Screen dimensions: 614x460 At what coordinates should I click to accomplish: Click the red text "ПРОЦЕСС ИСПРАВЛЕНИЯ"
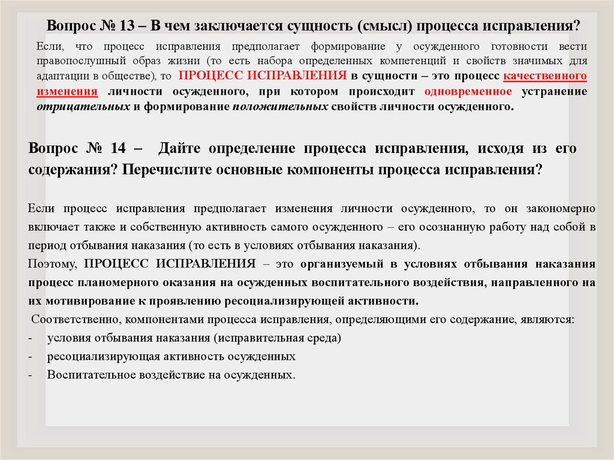click(x=263, y=75)
